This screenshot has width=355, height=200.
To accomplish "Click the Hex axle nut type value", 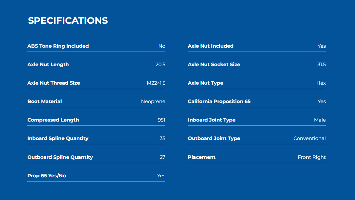I will 321,83.
